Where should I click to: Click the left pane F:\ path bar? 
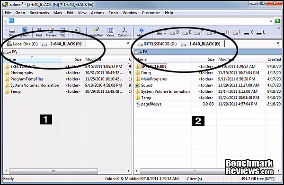pos(67,52)
